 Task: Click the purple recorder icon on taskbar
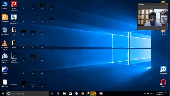click(x=101, y=94)
